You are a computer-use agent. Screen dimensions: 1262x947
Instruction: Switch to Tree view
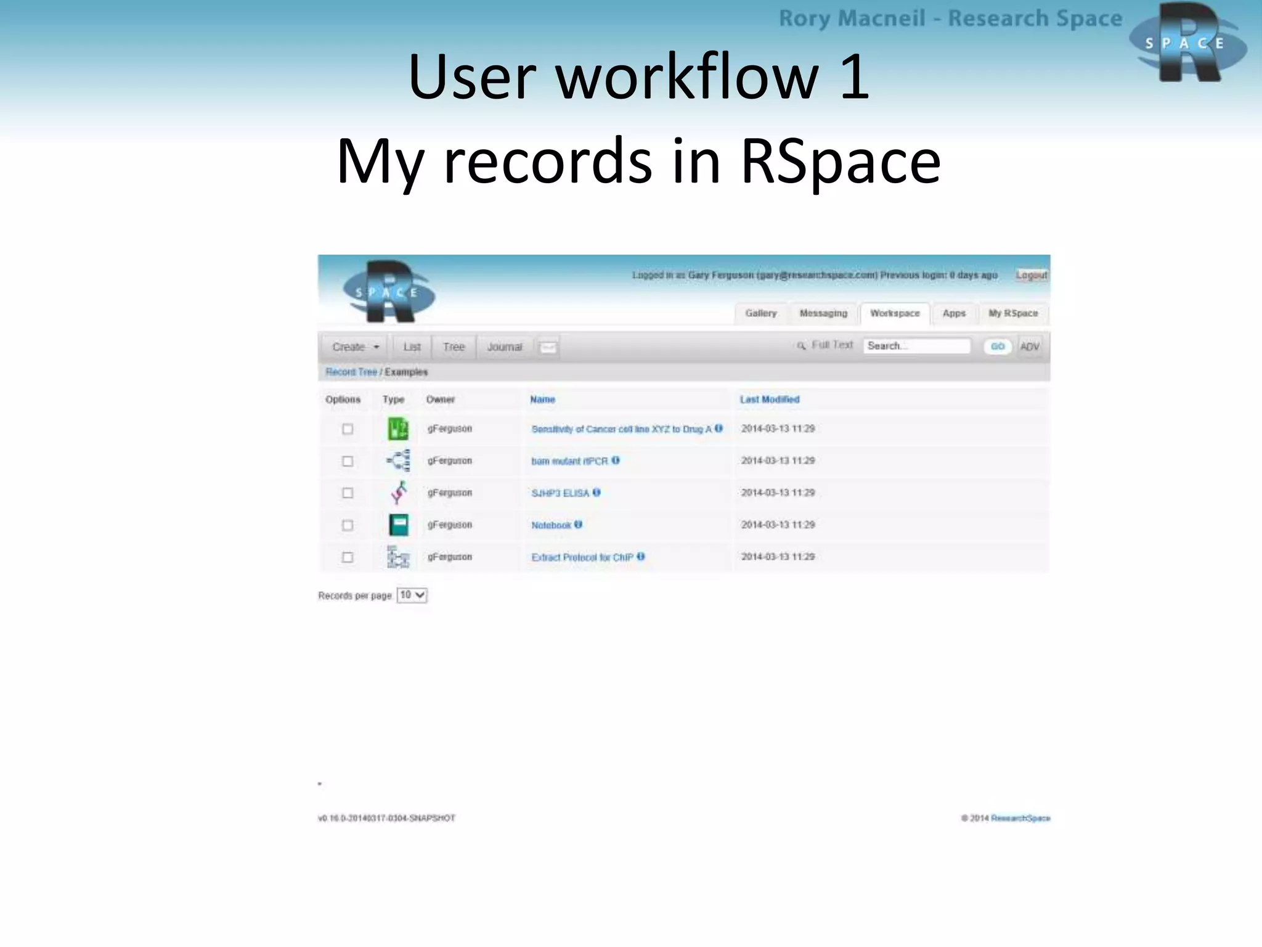tap(454, 347)
